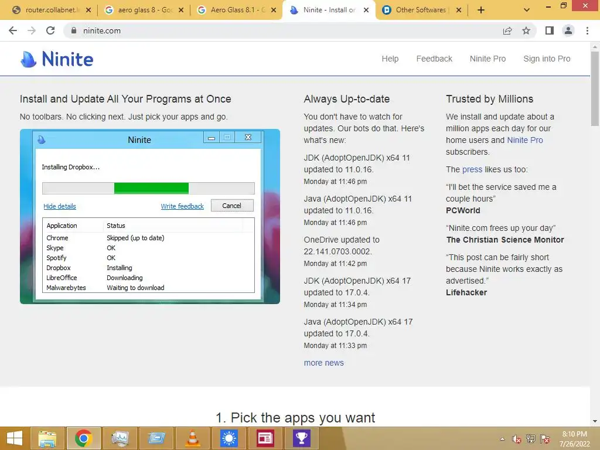This screenshot has width=600, height=450.
Task: Click the Ninite installer screenshot image
Action: pyautogui.click(x=150, y=217)
